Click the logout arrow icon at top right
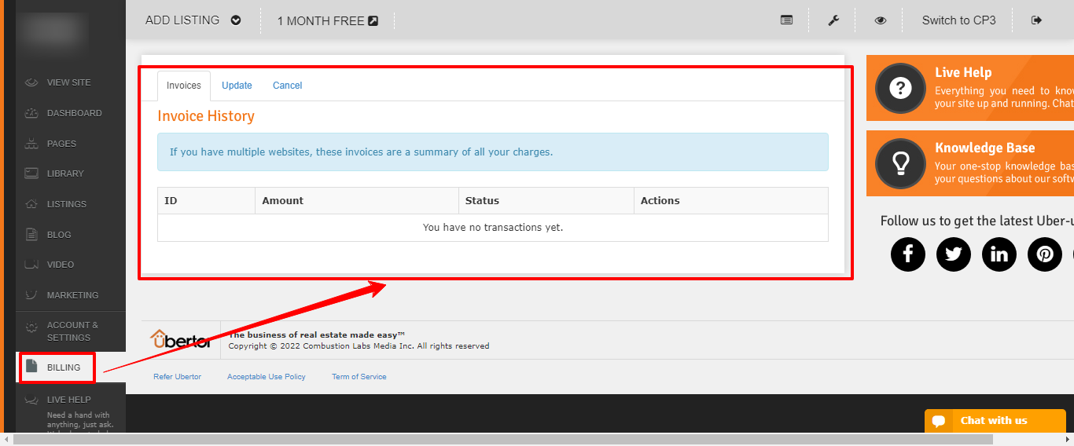This screenshot has width=1074, height=446. pyautogui.click(x=1036, y=20)
